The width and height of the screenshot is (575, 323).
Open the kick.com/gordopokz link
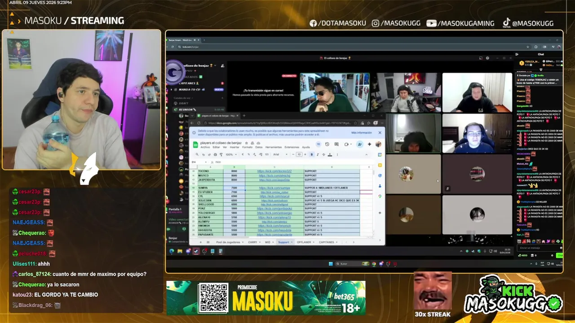tap(274, 209)
